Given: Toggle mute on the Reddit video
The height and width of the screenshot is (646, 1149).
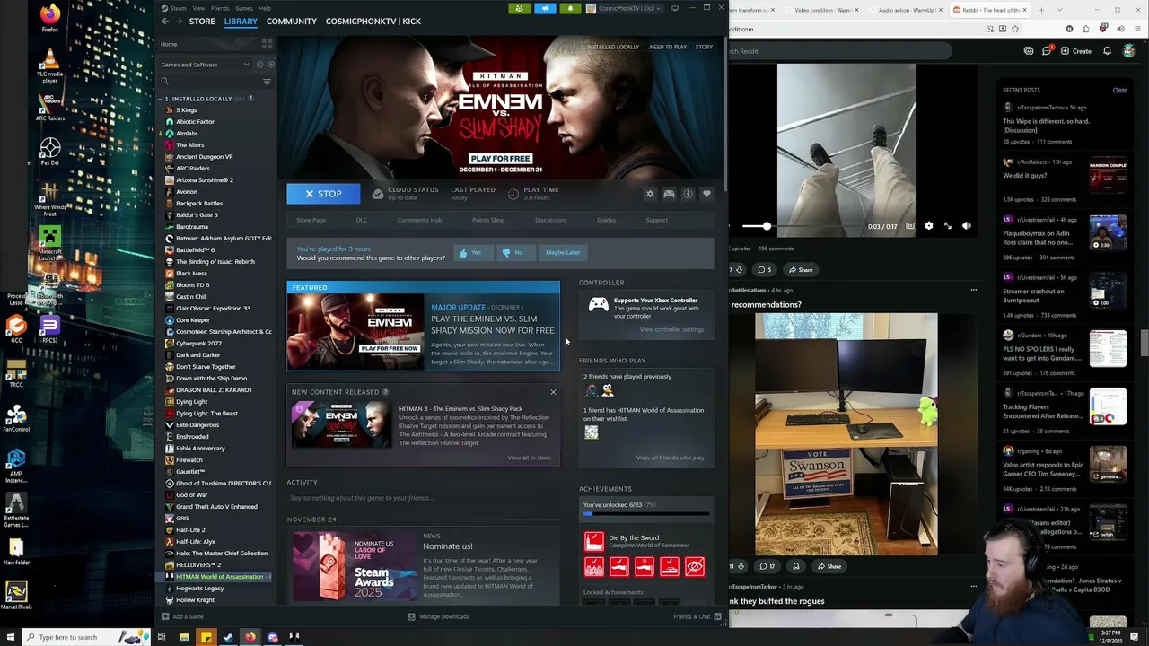Looking at the screenshot, I should tap(966, 226).
